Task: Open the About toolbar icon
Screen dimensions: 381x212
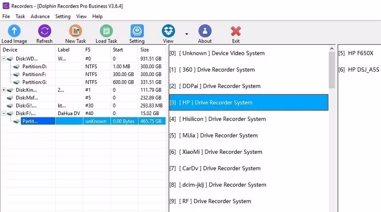Action: click(x=205, y=31)
